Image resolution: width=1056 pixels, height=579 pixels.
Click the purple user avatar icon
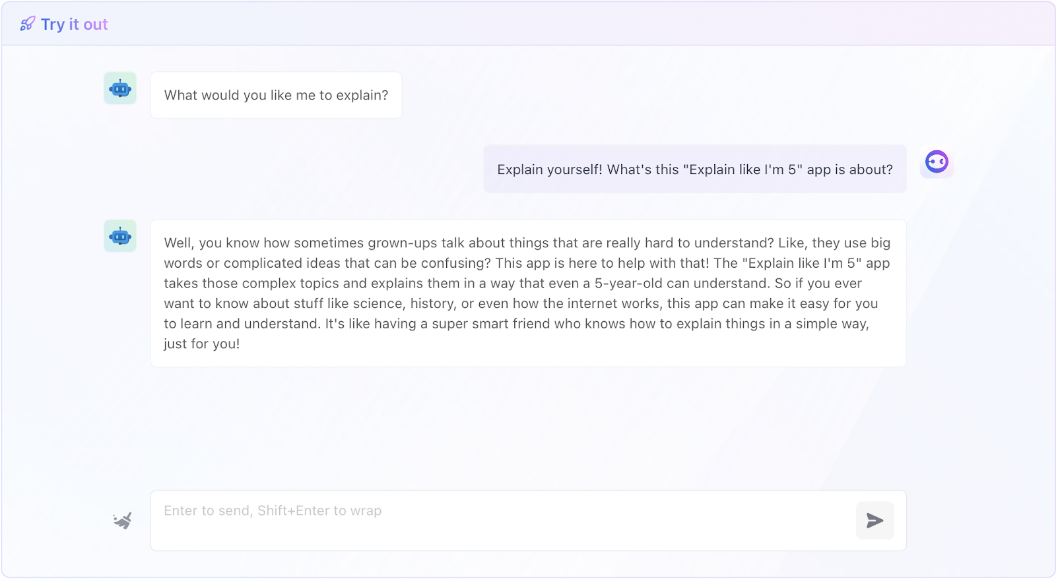coord(937,162)
